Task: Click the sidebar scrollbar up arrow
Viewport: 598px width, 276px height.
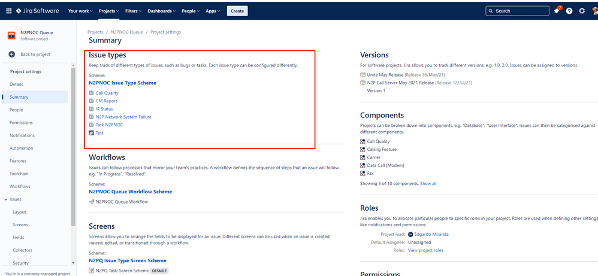Action: pos(73,66)
